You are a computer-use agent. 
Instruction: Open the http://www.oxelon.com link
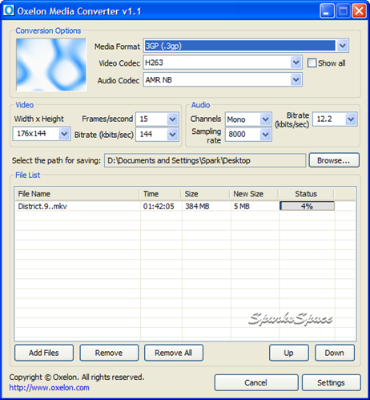click(x=50, y=387)
